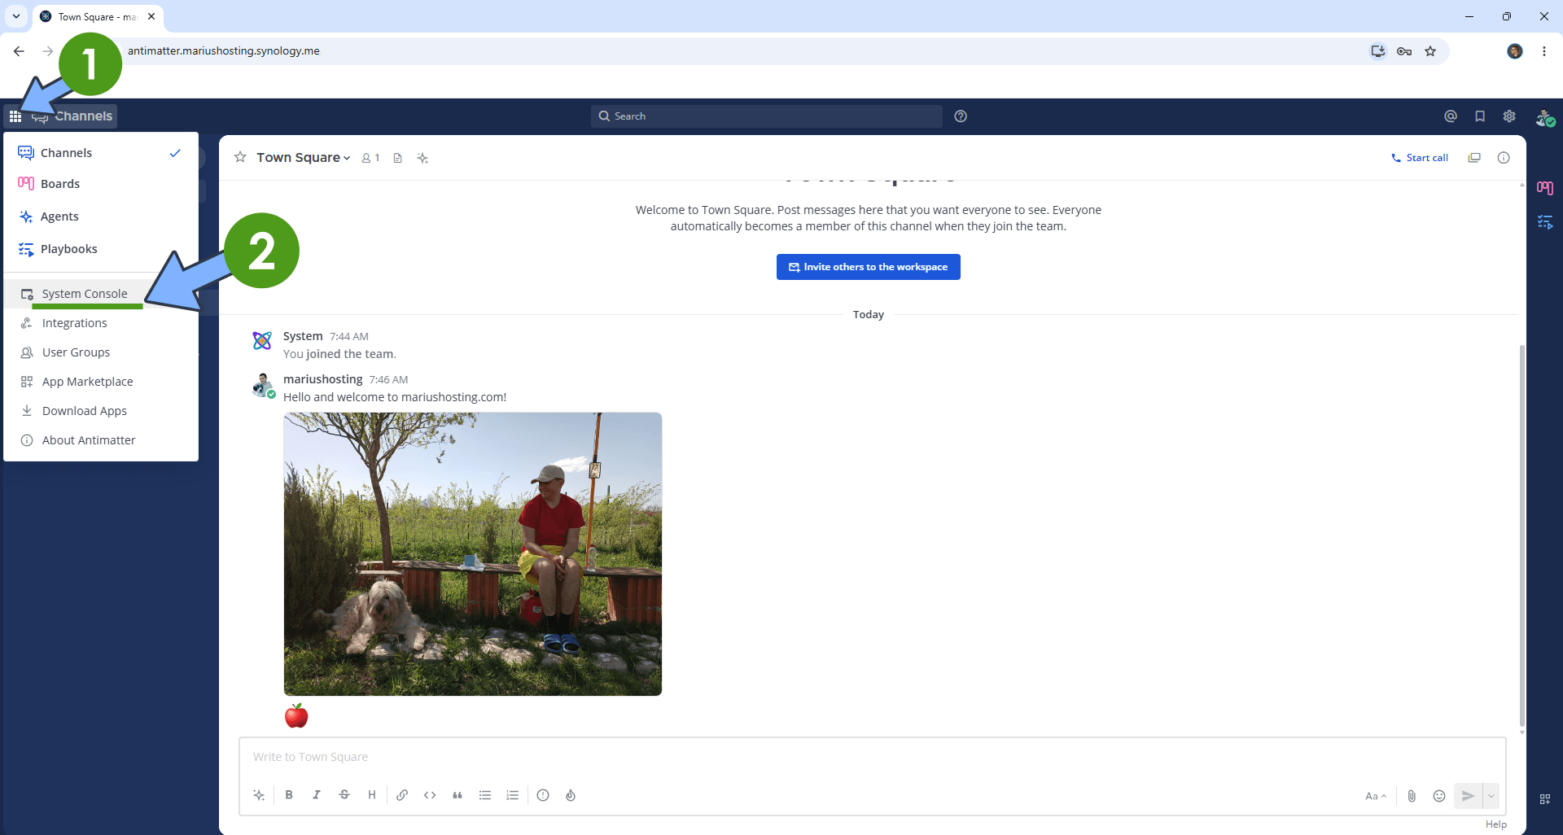
Task: Open App Marketplace menu entry
Action: point(101,382)
